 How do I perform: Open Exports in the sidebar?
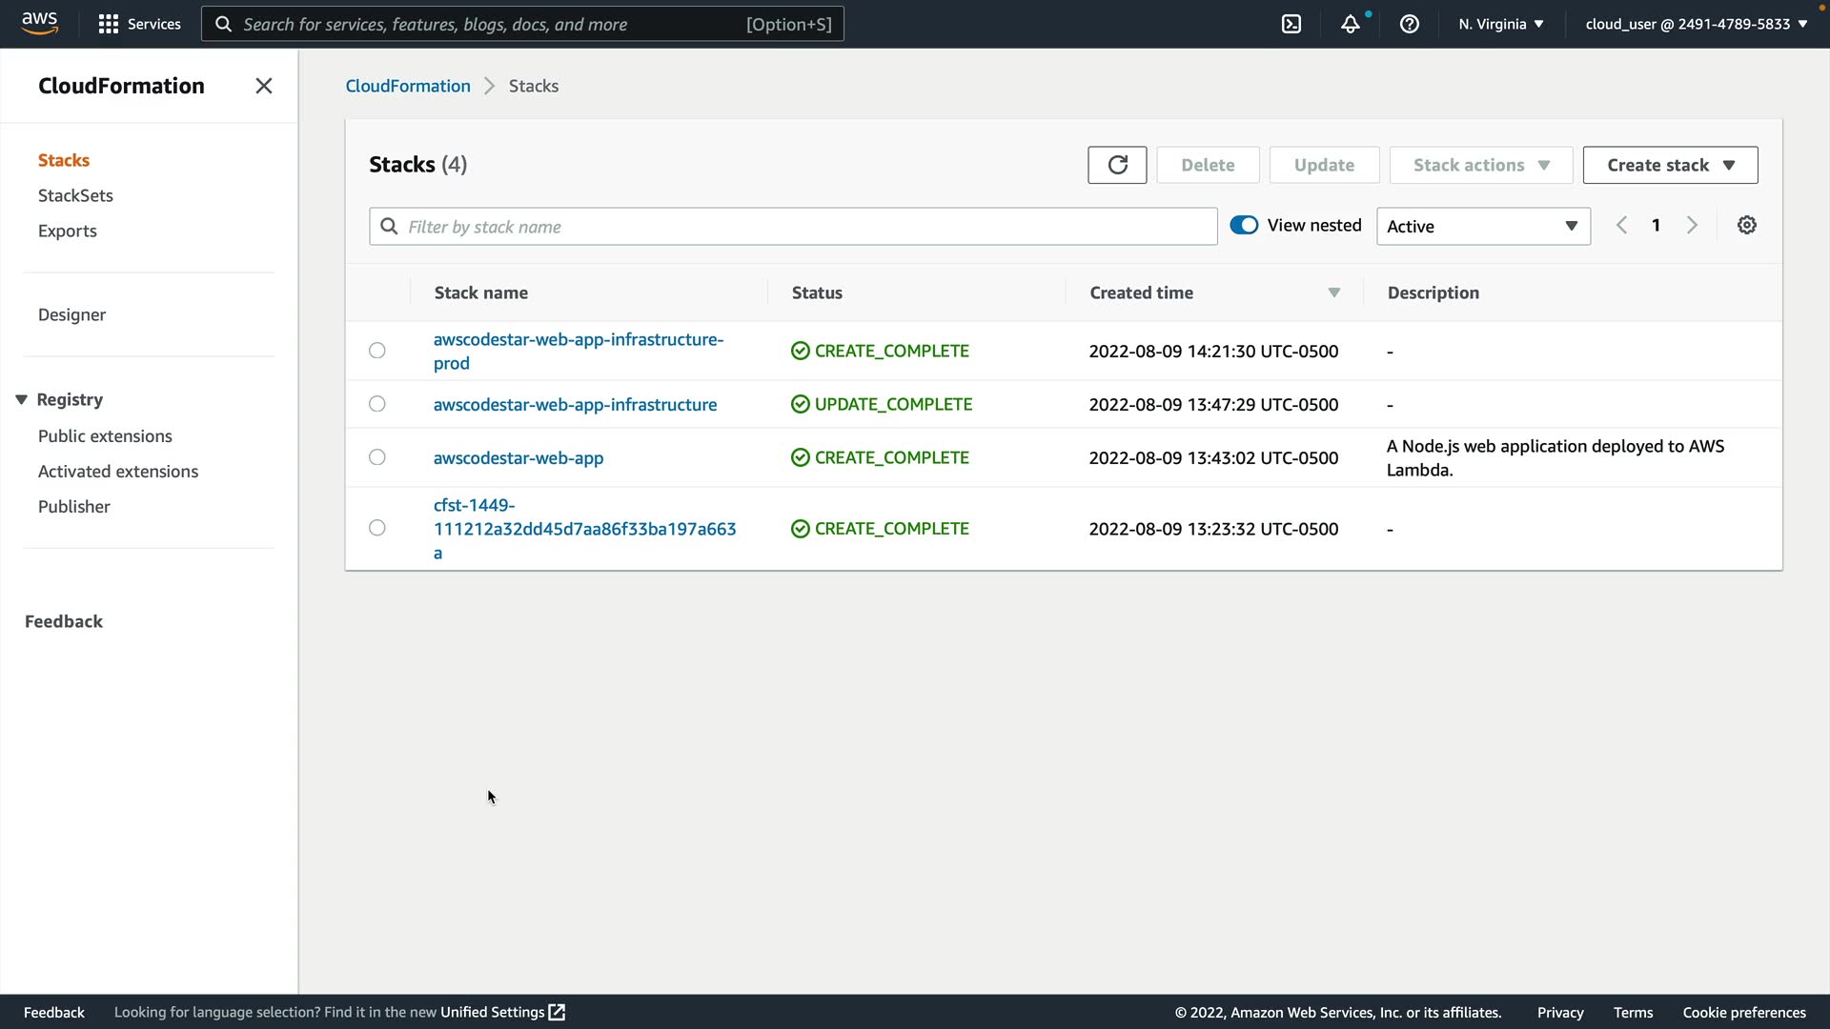(x=68, y=231)
